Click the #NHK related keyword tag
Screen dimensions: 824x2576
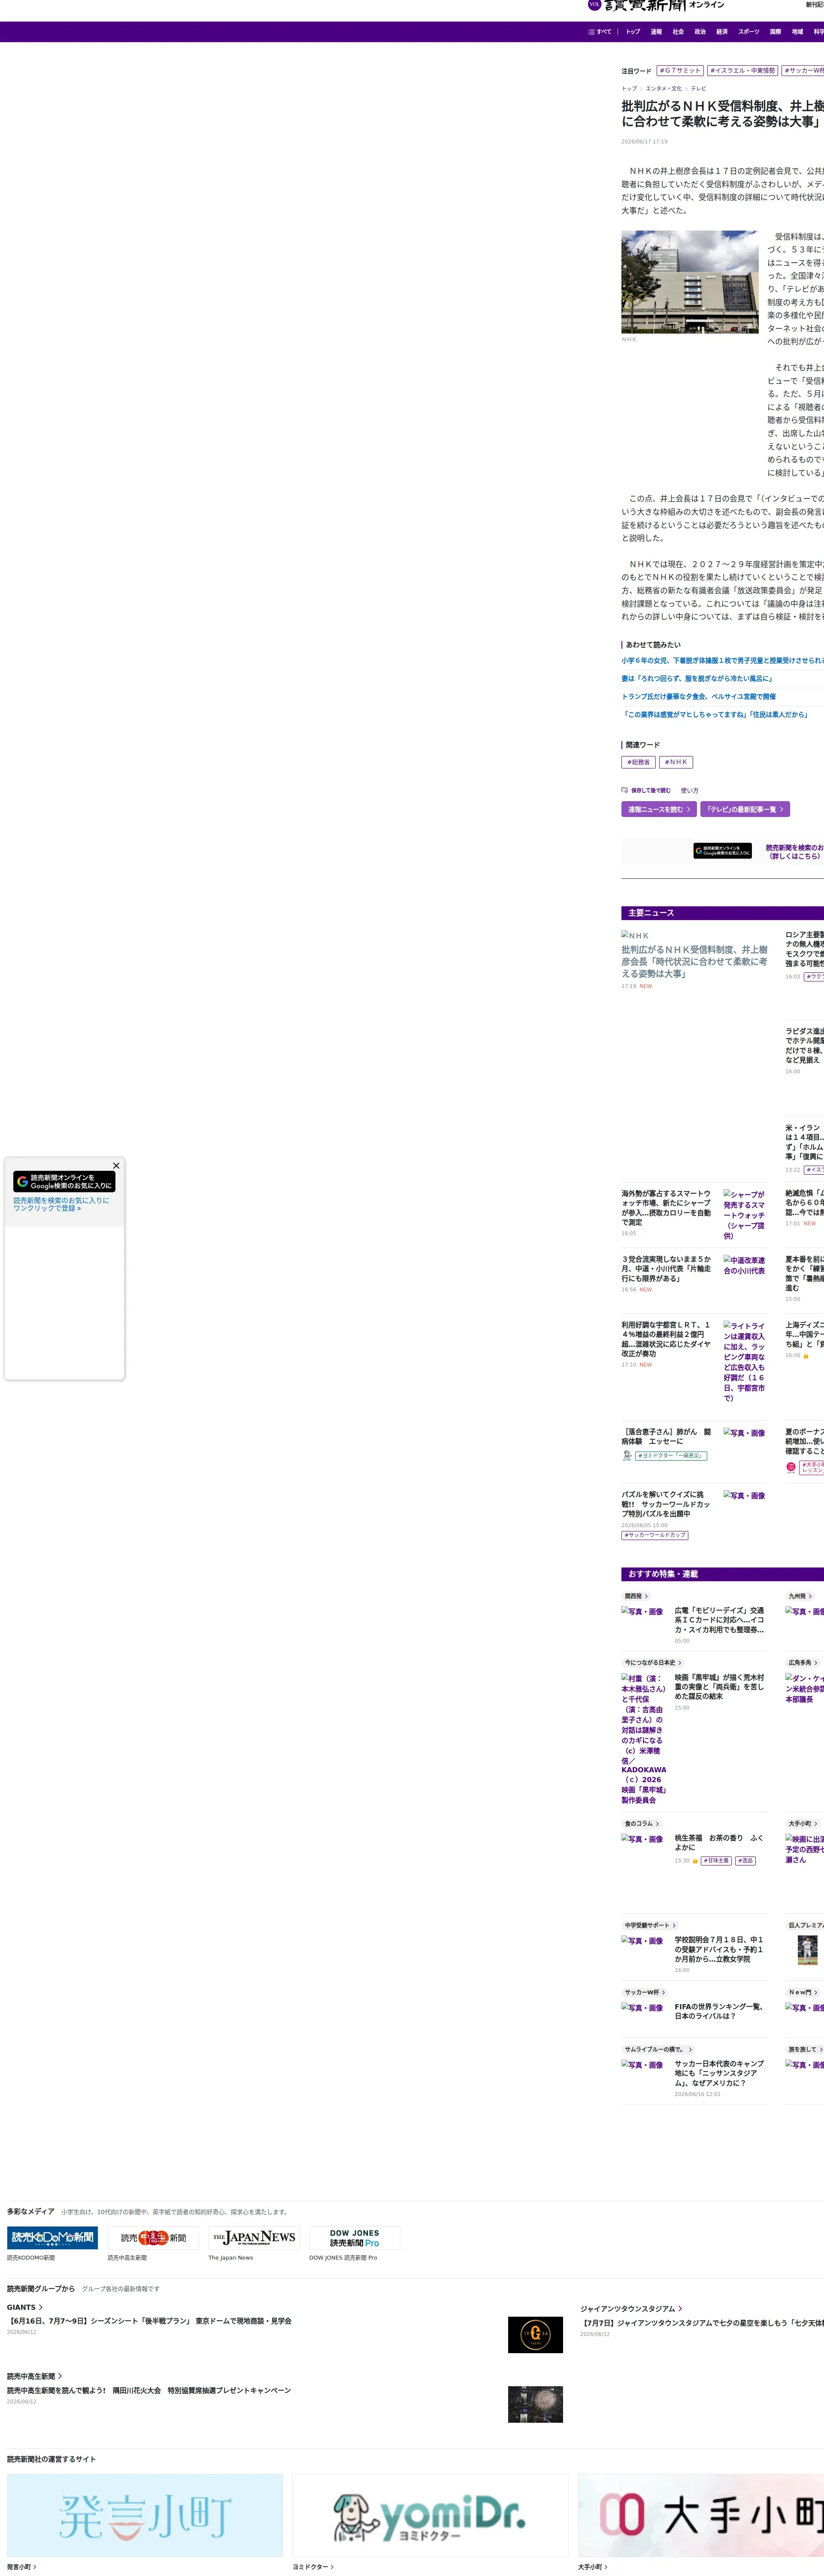[x=676, y=763]
